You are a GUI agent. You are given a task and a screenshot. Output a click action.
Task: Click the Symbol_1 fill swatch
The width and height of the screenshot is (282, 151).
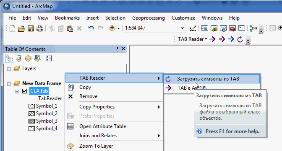pos(31,106)
